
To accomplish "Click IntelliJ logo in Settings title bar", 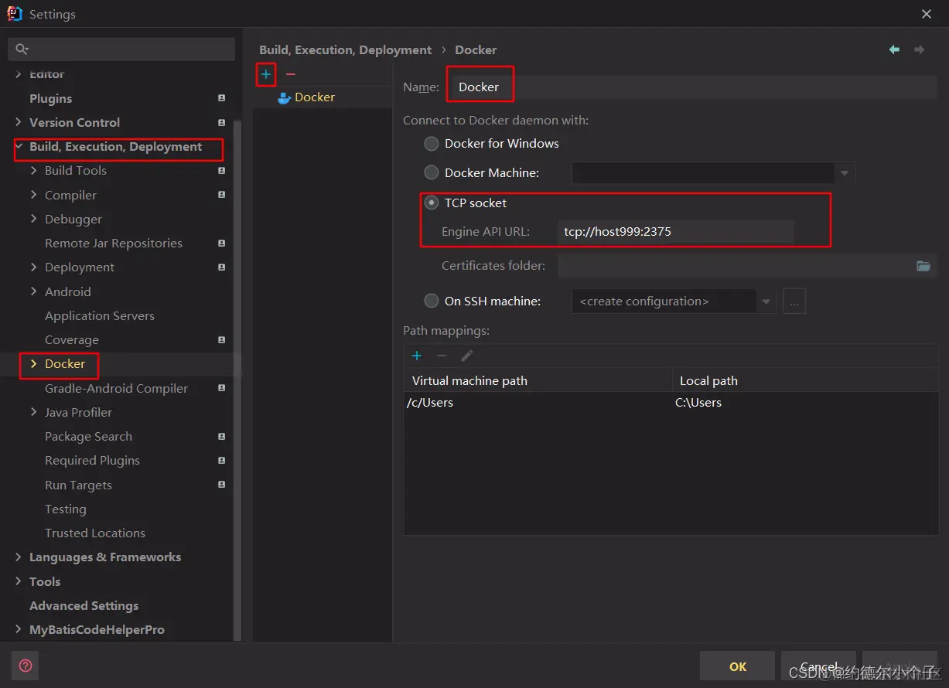I will (15, 14).
